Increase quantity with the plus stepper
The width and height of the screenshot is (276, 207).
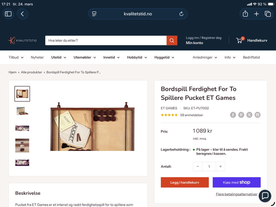point(221,166)
